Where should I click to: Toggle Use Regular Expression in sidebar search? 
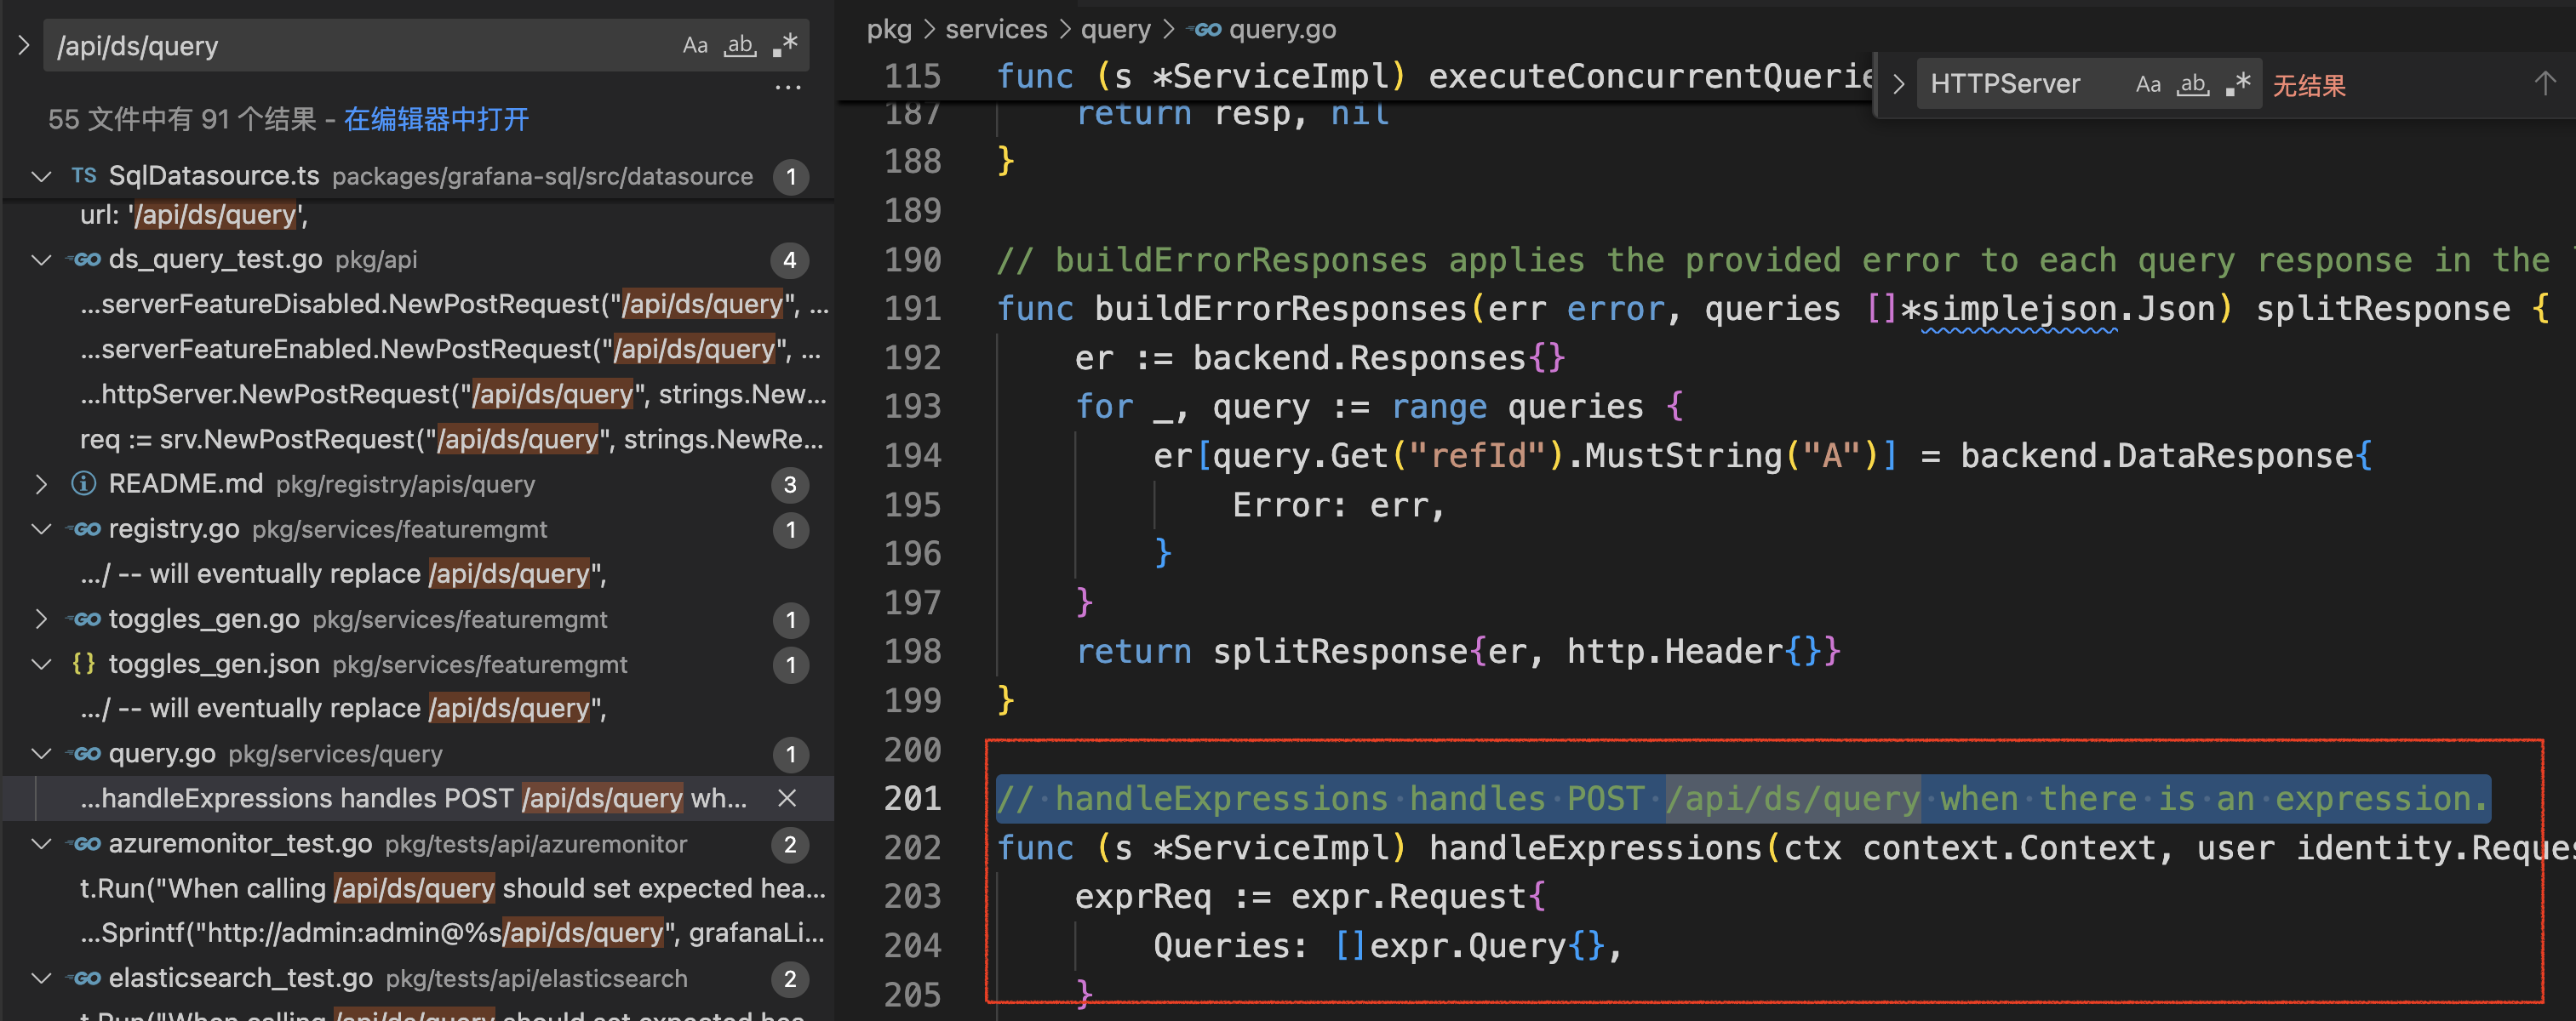click(x=786, y=46)
